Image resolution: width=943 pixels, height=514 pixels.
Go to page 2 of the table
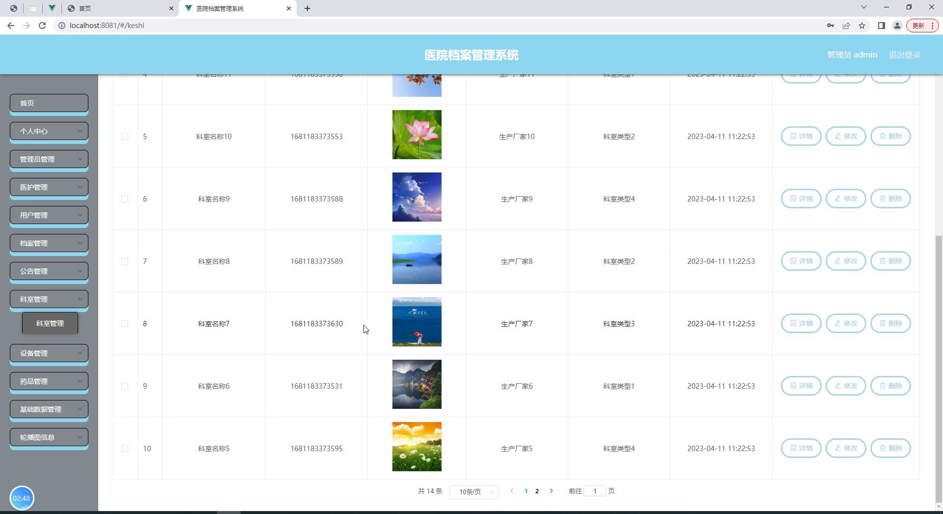537,491
